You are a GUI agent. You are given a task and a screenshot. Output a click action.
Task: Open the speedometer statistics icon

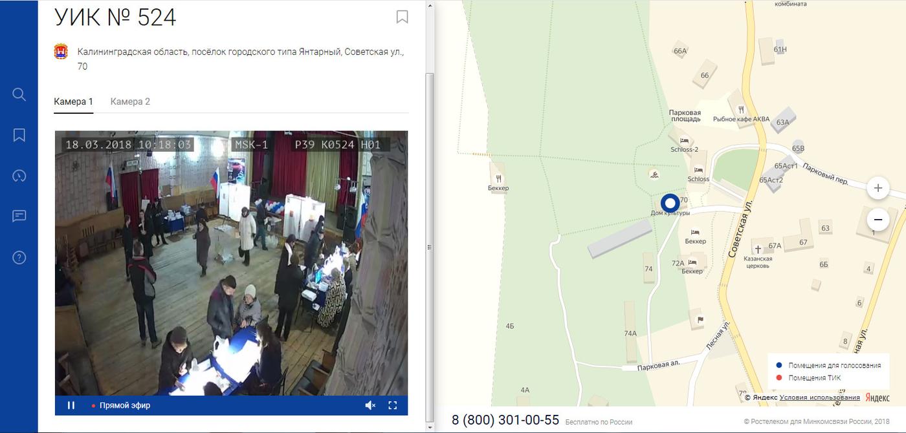pyautogui.click(x=19, y=176)
